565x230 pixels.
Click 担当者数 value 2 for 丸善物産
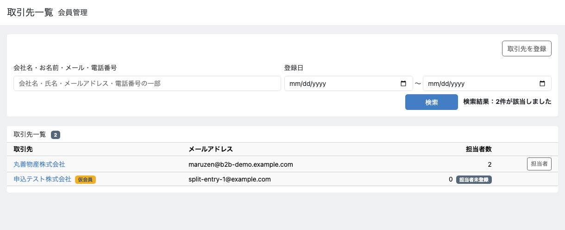pyautogui.click(x=490, y=164)
